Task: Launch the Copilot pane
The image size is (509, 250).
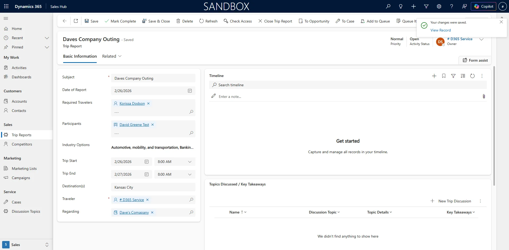Action: pyautogui.click(x=484, y=6)
